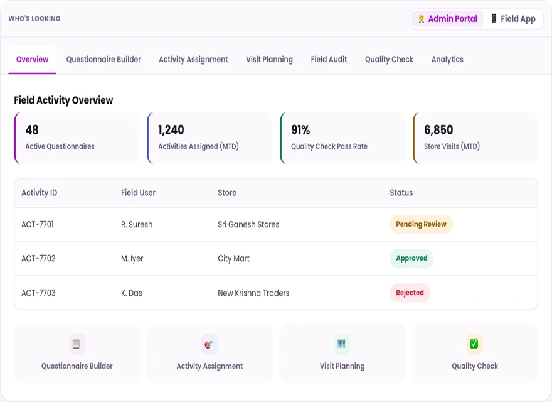Click the Sri Ganesh Stores cell
Viewport: 552px width, 402px height.
tap(248, 225)
